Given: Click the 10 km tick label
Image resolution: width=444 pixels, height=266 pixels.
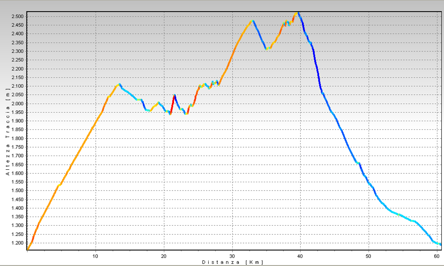Looking at the screenshot, I should (x=95, y=256).
